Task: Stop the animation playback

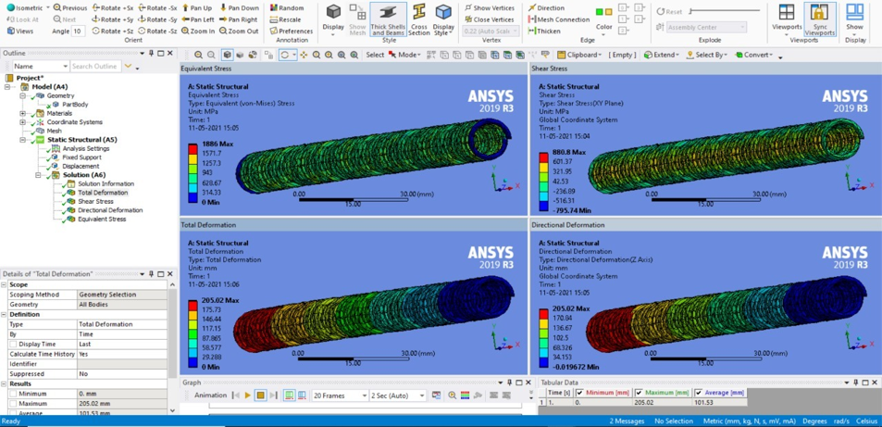Action: [260, 396]
